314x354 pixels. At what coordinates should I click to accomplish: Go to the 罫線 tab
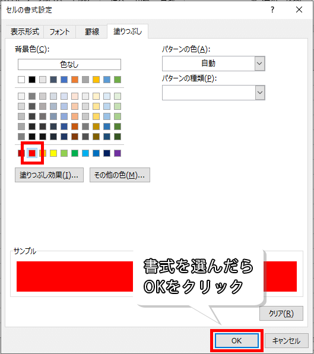pyautogui.click(x=92, y=31)
